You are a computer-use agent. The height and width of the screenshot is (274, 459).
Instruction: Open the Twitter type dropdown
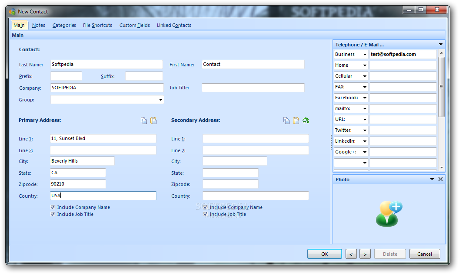pyautogui.click(x=365, y=130)
